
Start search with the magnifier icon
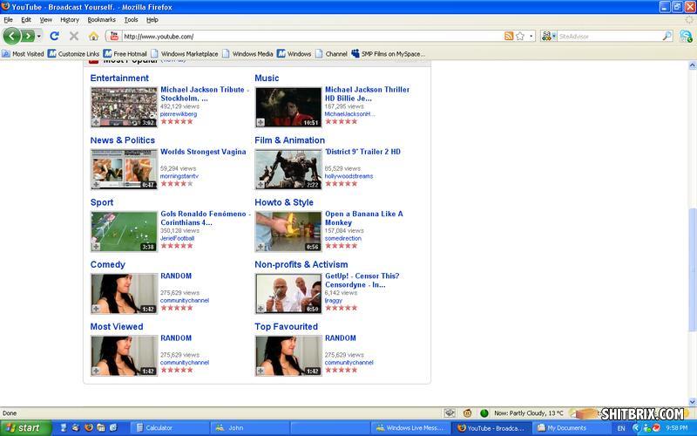[x=667, y=36]
